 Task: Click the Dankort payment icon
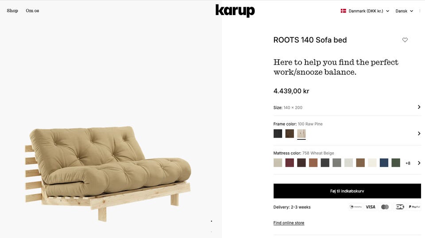point(399,207)
